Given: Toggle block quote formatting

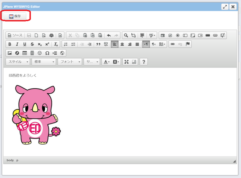Looking at the screenshot, I should pos(98,44).
